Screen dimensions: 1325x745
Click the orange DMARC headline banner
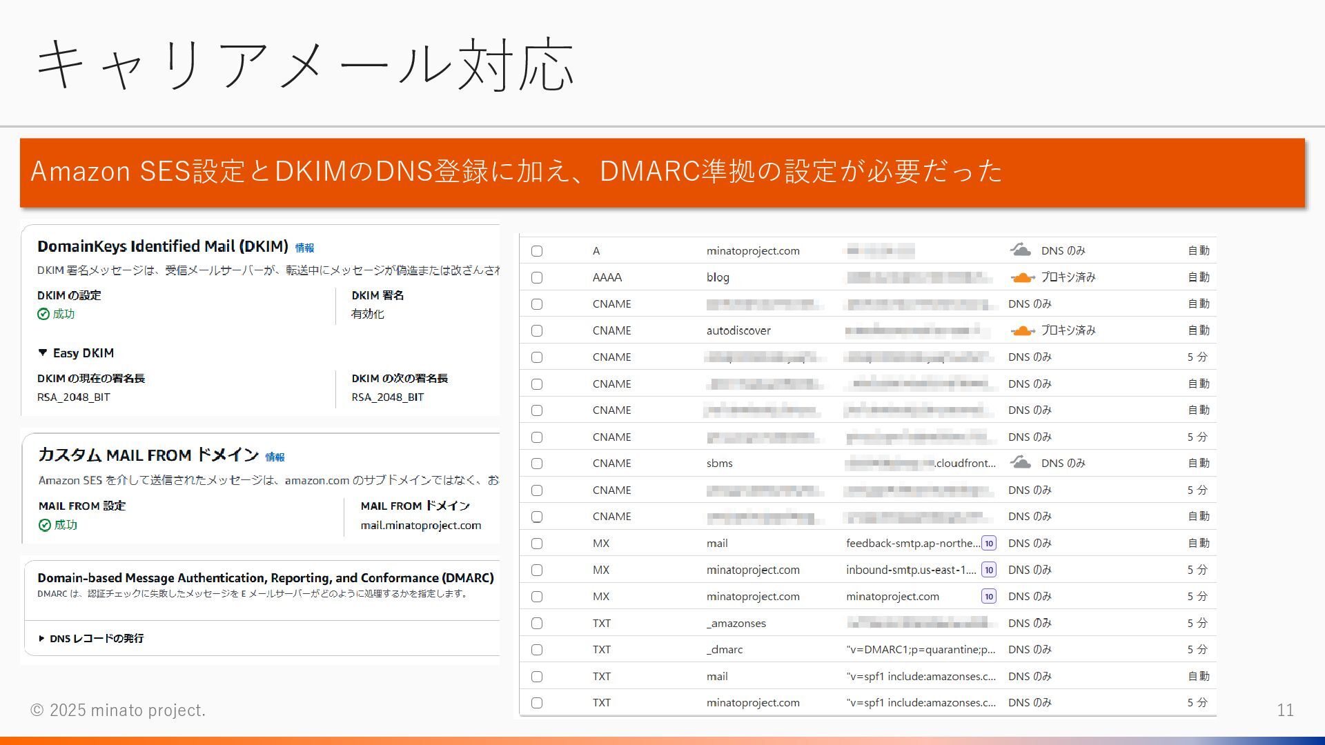(662, 172)
